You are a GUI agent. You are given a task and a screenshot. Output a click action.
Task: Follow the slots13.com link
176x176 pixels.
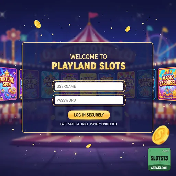159,168
